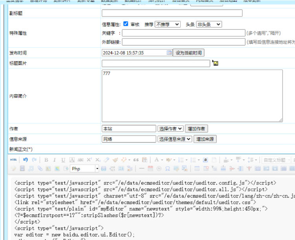Open the 头条 level dropdown
295x240 pixels.
click(209, 24)
